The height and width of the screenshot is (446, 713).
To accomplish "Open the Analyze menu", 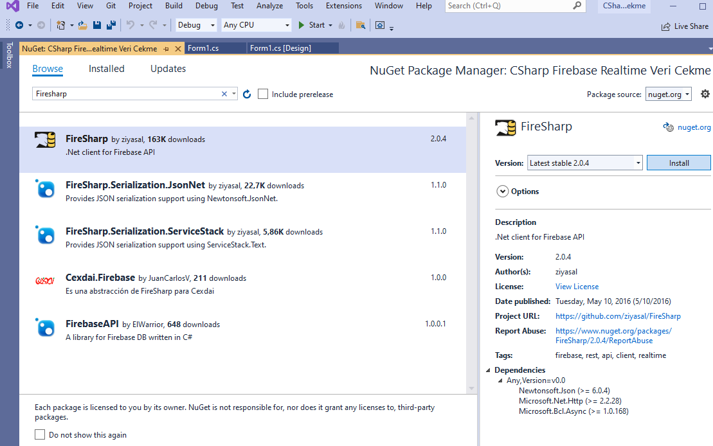I will (x=269, y=5).
